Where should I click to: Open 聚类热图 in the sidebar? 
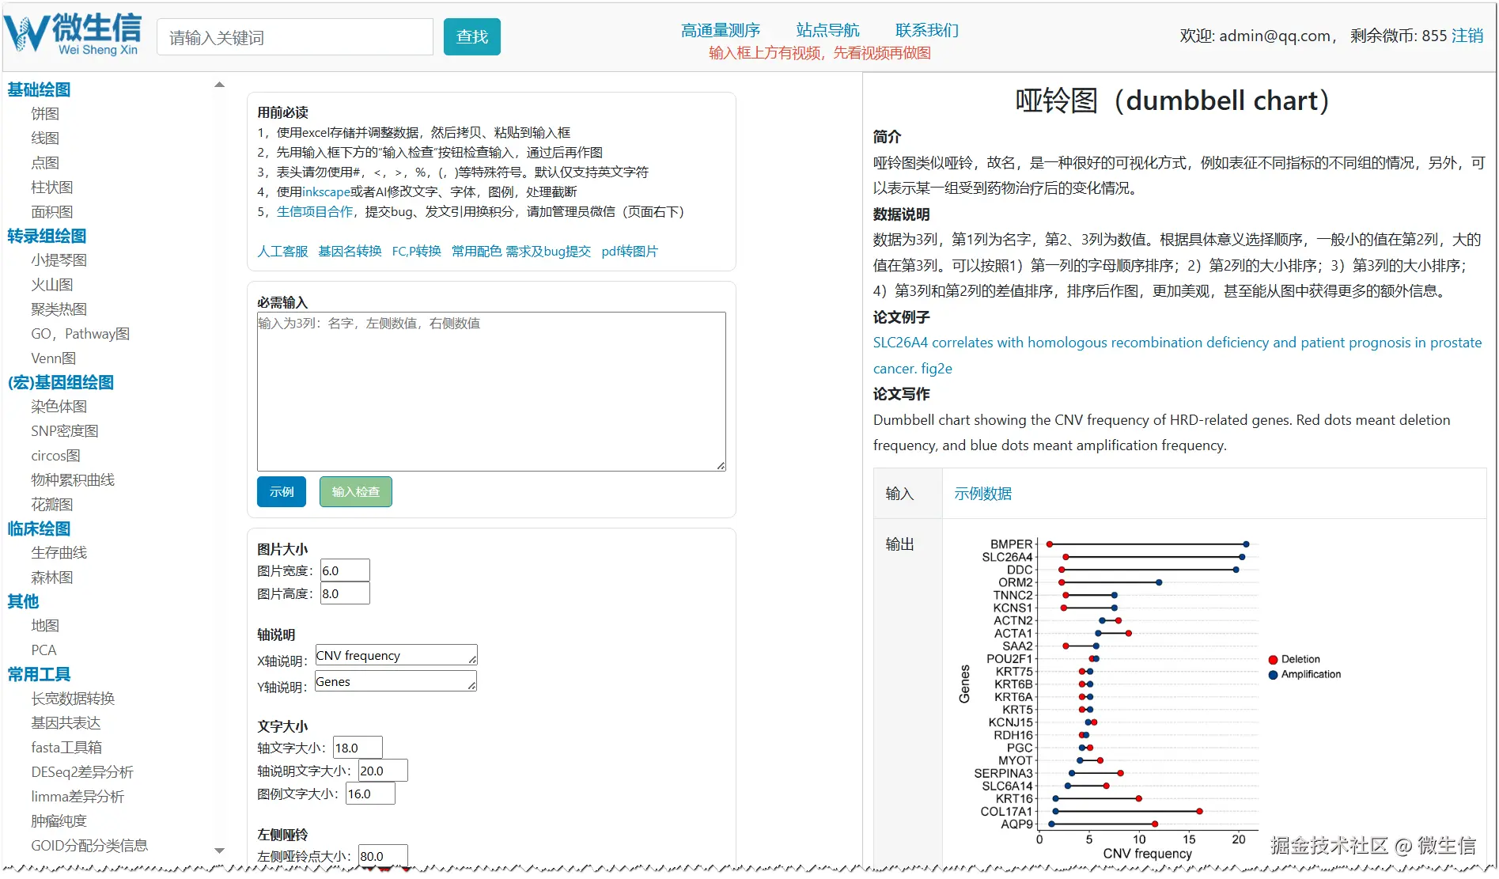(x=59, y=309)
